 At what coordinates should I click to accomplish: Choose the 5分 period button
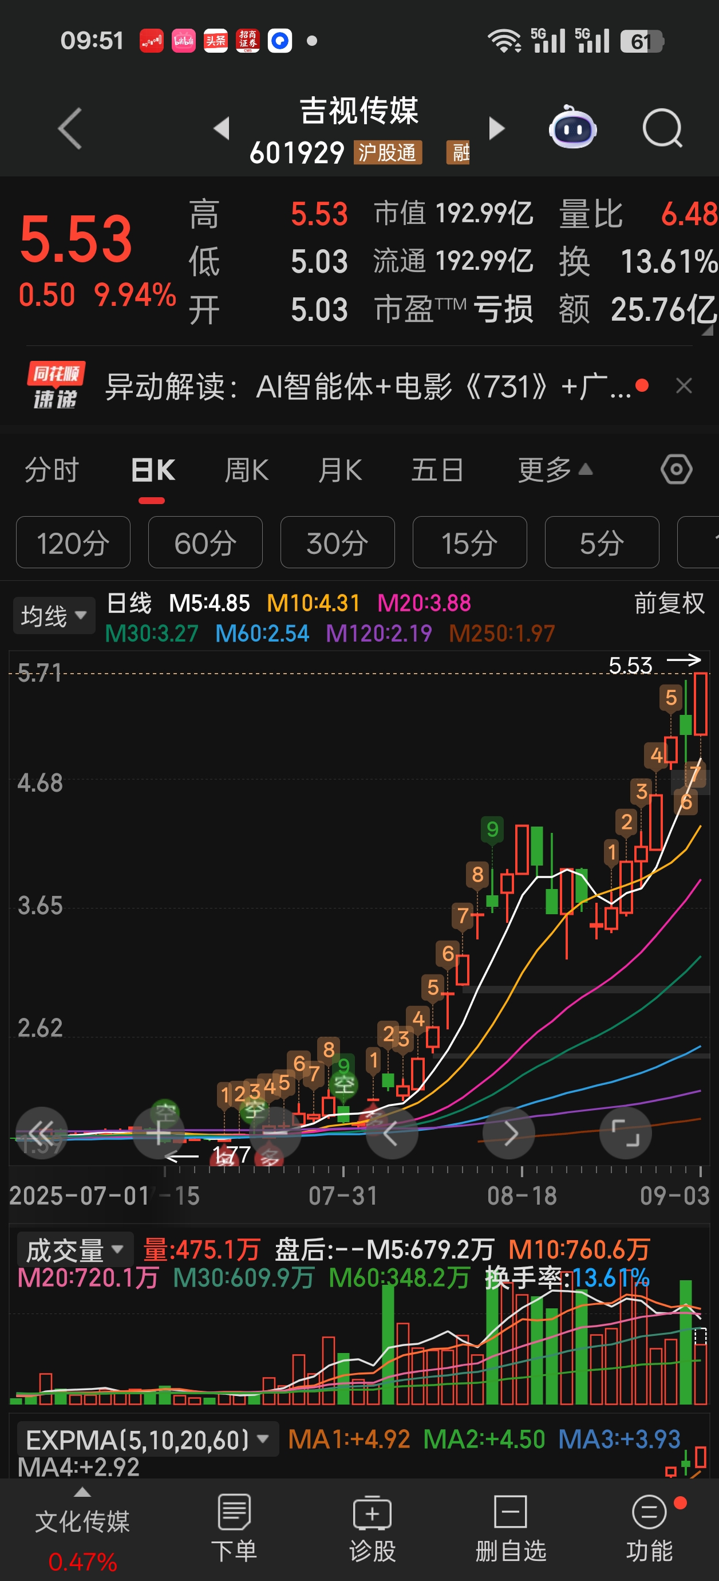point(602,542)
